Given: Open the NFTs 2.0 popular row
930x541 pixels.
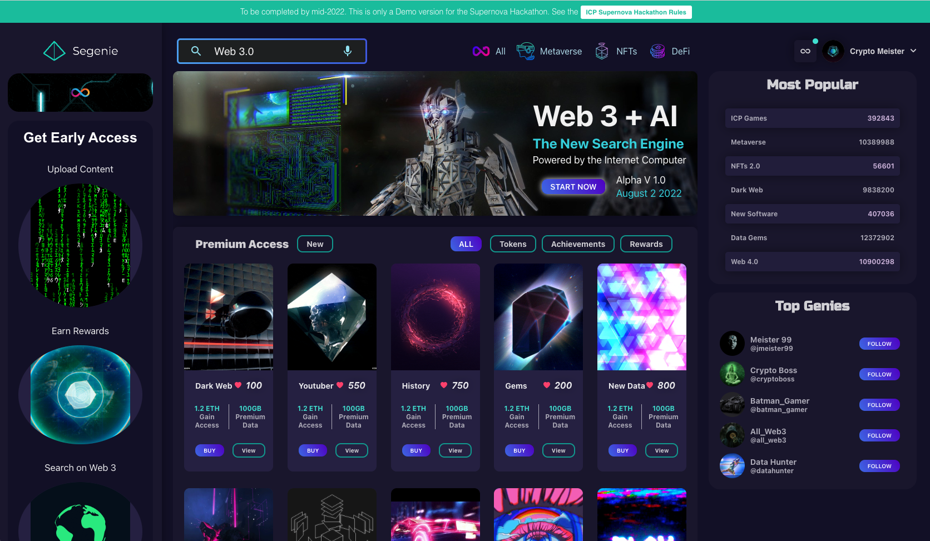Looking at the screenshot, I should pos(812,166).
